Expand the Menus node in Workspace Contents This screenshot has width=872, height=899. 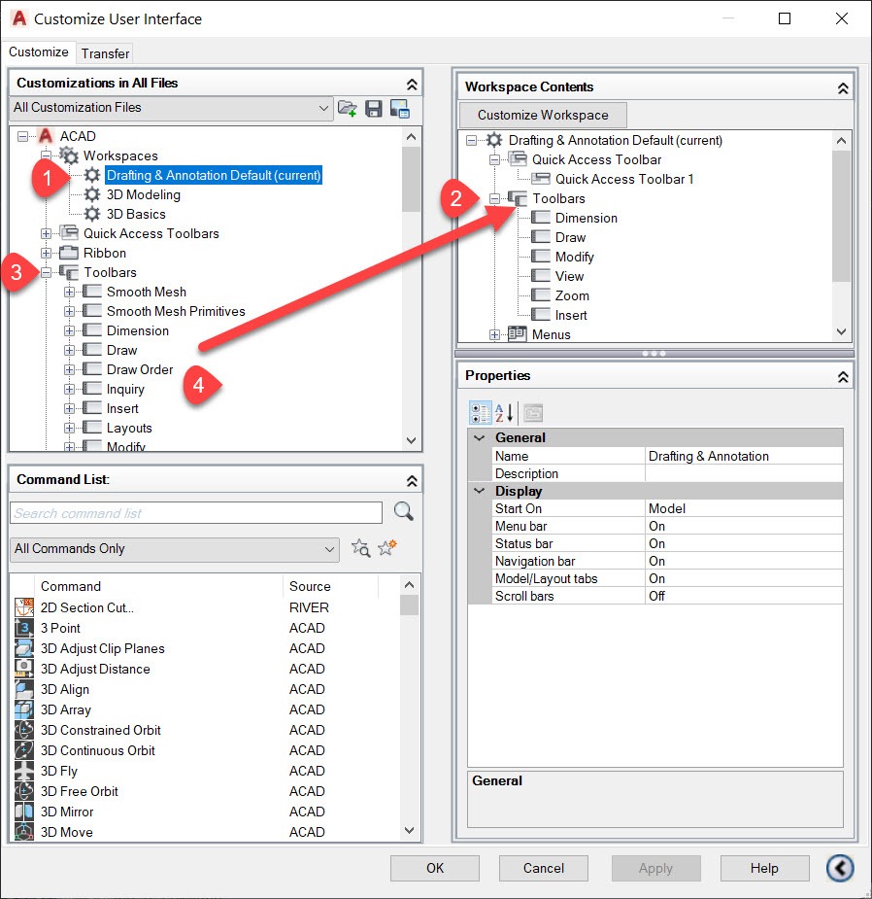(x=494, y=335)
